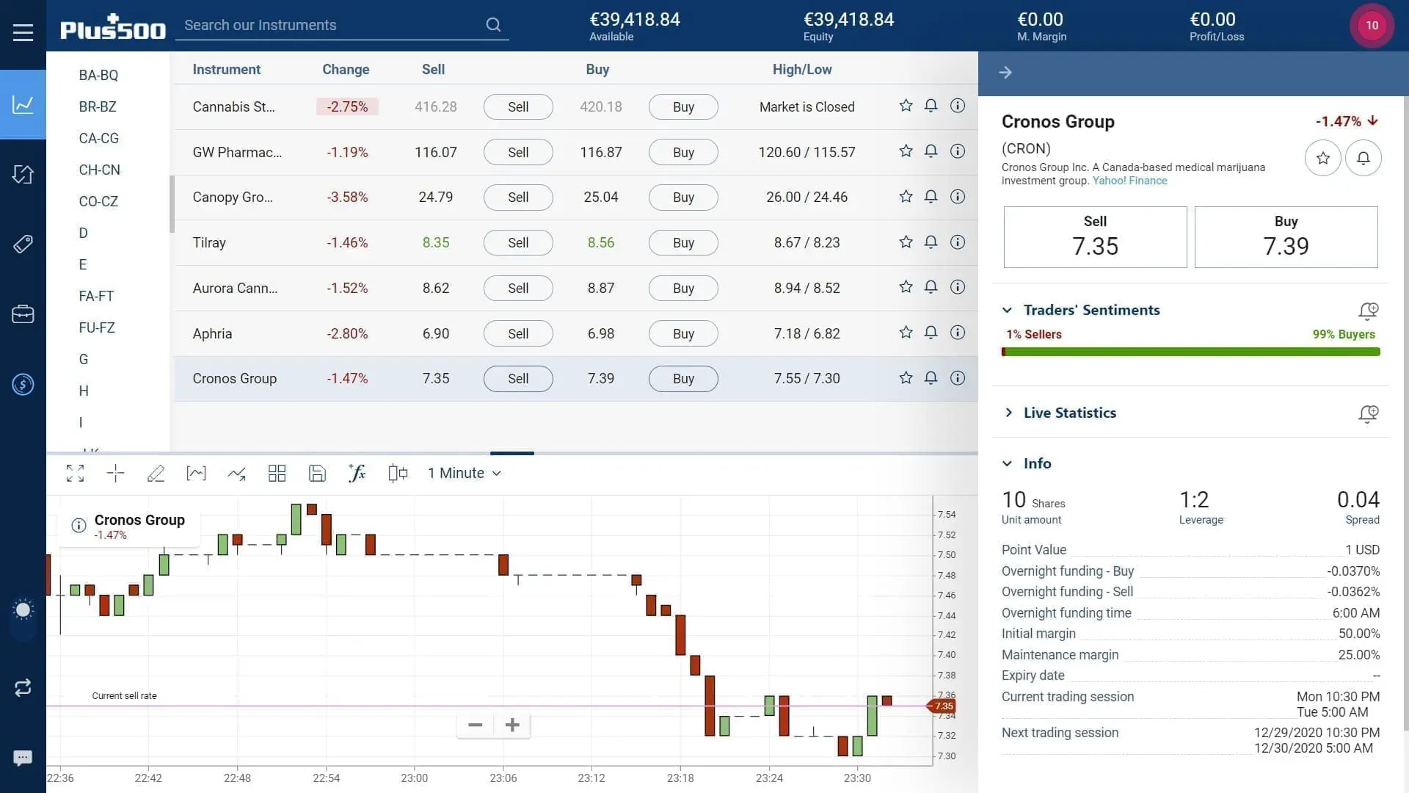Set alert bell for Cronos Group row
Image resolution: width=1409 pixels, height=793 pixels.
click(931, 378)
